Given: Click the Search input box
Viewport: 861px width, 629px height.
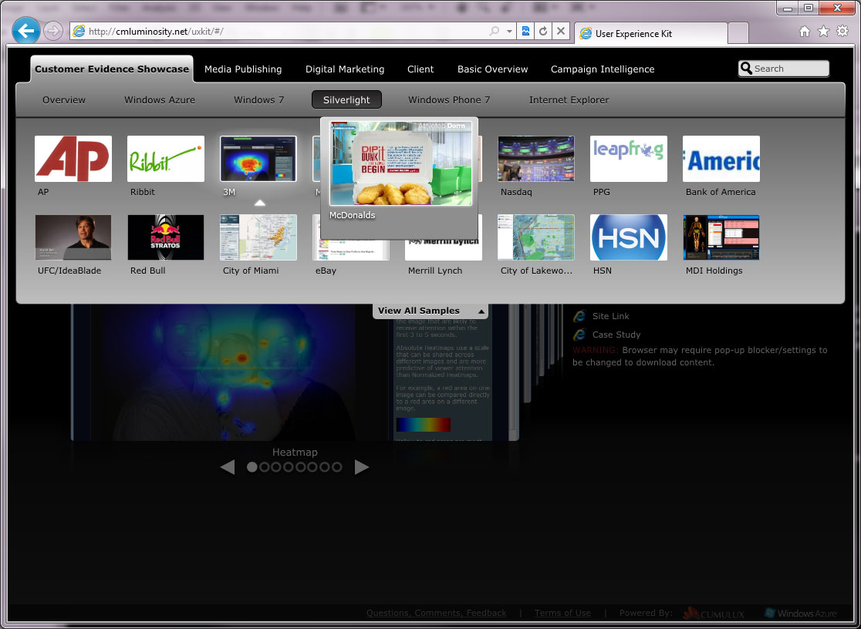Looking at the screenshot, I should click(784, 69).
